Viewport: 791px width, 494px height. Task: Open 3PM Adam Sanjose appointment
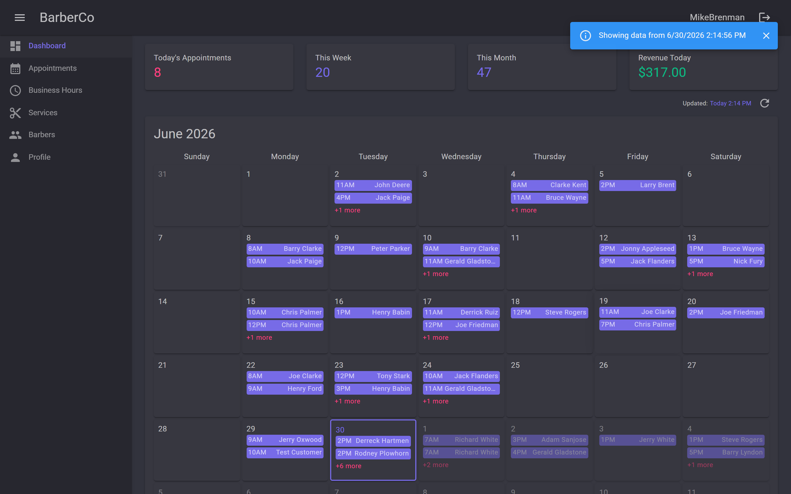coord(550,440)
